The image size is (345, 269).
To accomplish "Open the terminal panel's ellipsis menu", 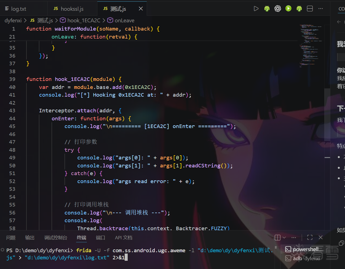I will point(294,238).
